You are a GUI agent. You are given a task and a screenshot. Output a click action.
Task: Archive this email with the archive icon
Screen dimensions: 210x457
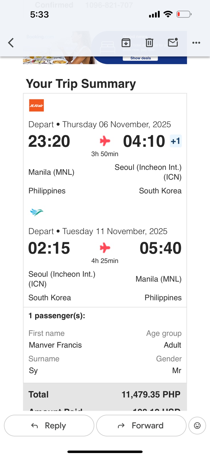pyautogui.click(x=126, y=43)
